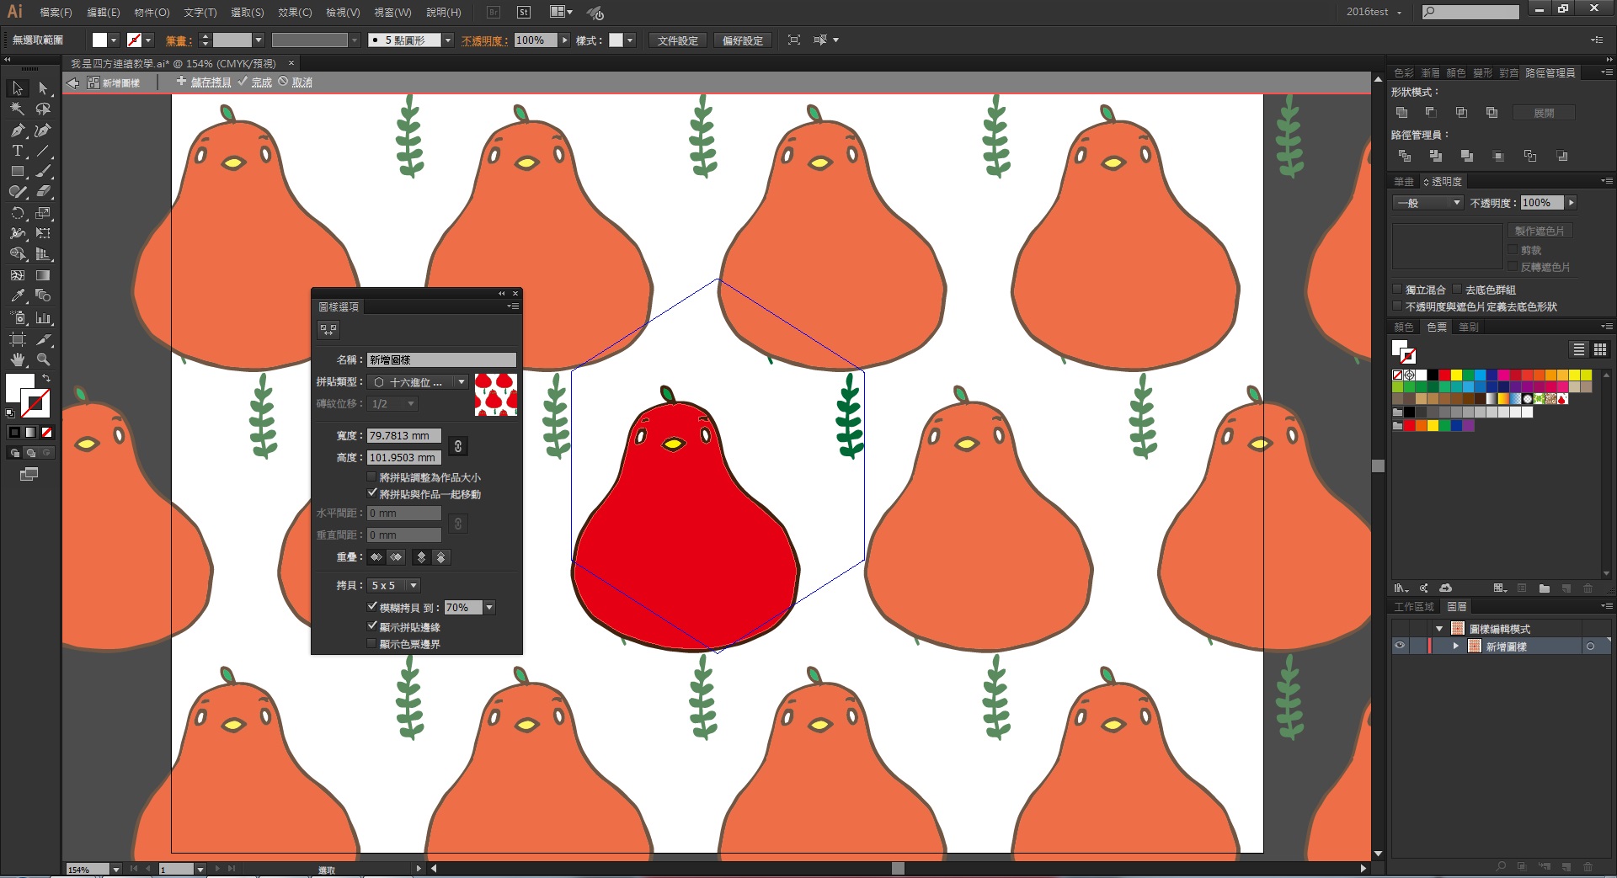Enable 顯示色票邊界 checkbox
Screen dimensions: 1617x878
[x=372, y=644]
